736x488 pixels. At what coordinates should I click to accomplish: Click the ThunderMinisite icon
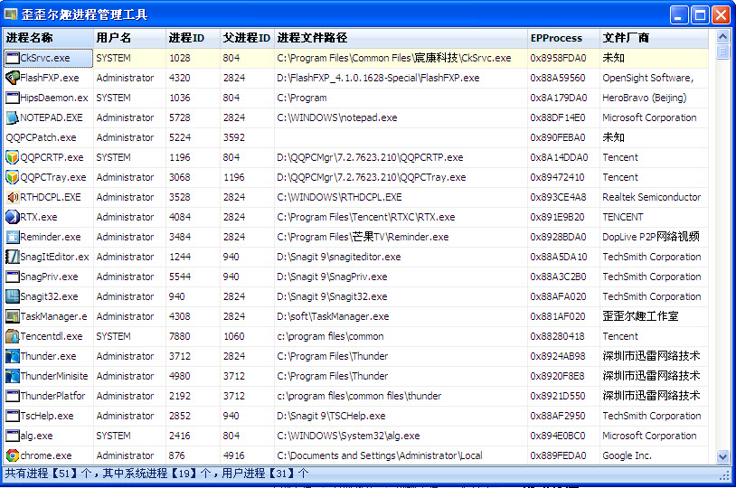(12, 376)
